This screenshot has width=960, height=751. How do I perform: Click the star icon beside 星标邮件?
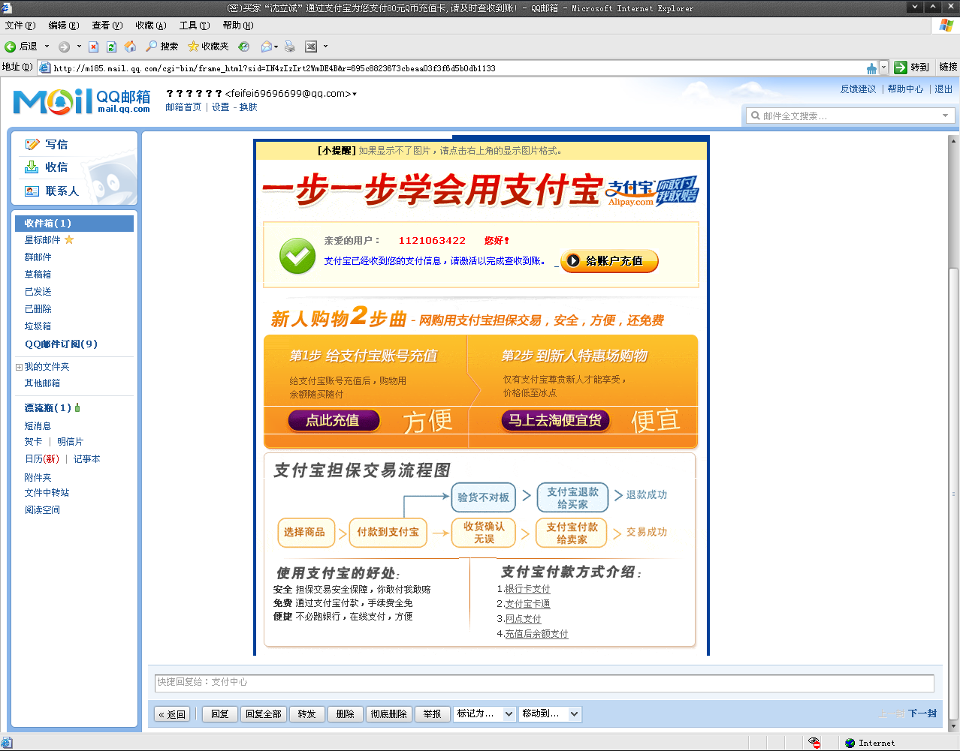point(69,240)
